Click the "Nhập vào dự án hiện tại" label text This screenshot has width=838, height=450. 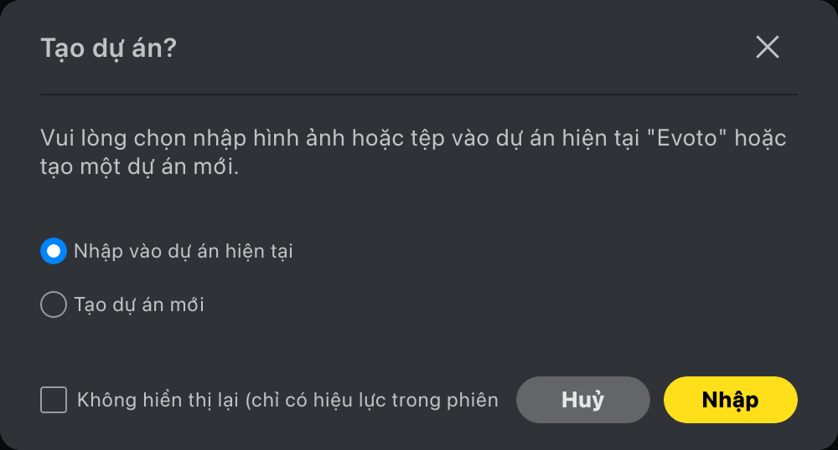tap(184, 252)
